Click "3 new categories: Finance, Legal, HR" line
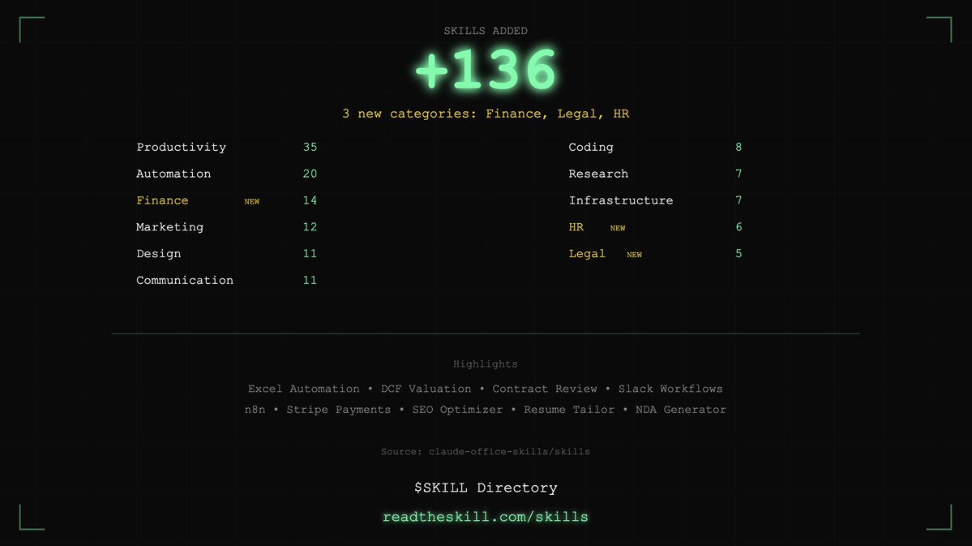Image resolution: width=972 pixels, height=546 pixels. point(486,114)
